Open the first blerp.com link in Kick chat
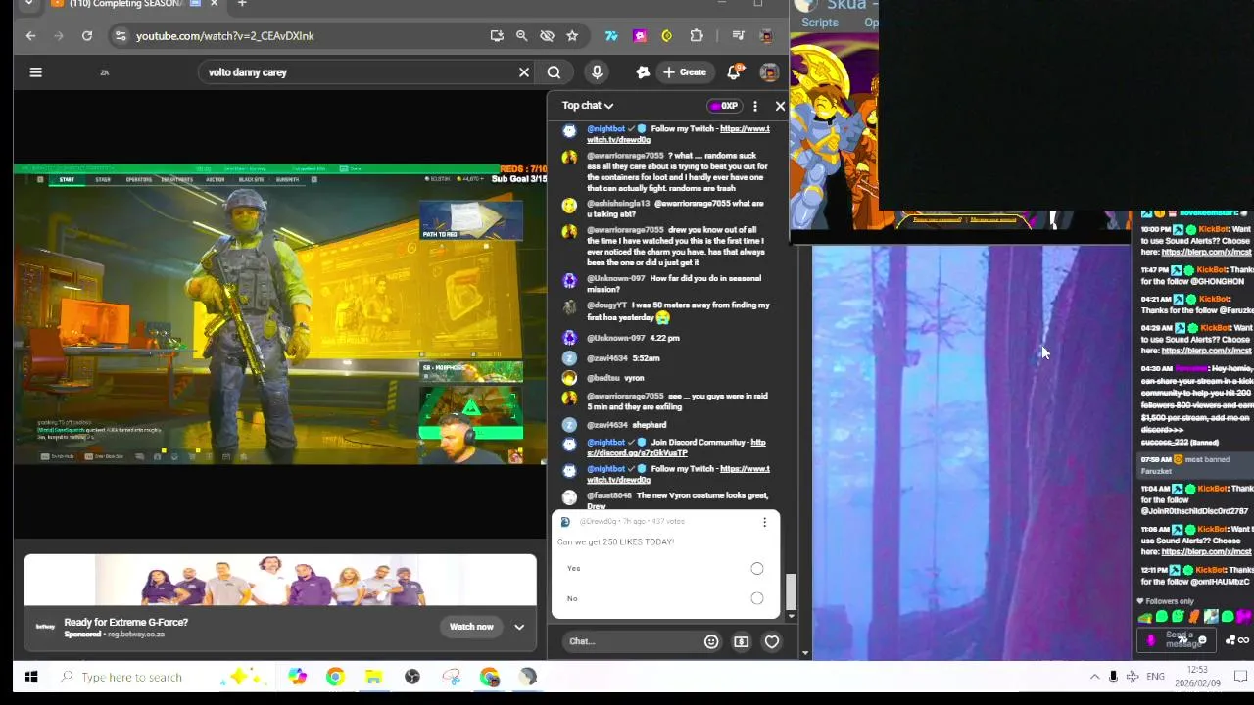 [x=1206, y=252]
